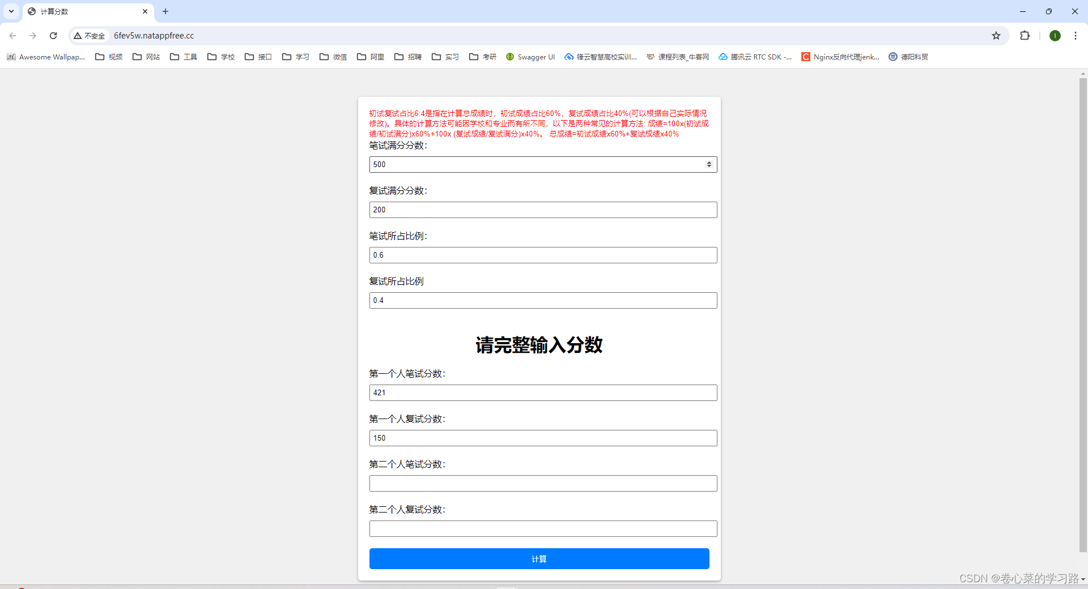
Task: Close the 计算分数 tab
Action: pos(145,11)
